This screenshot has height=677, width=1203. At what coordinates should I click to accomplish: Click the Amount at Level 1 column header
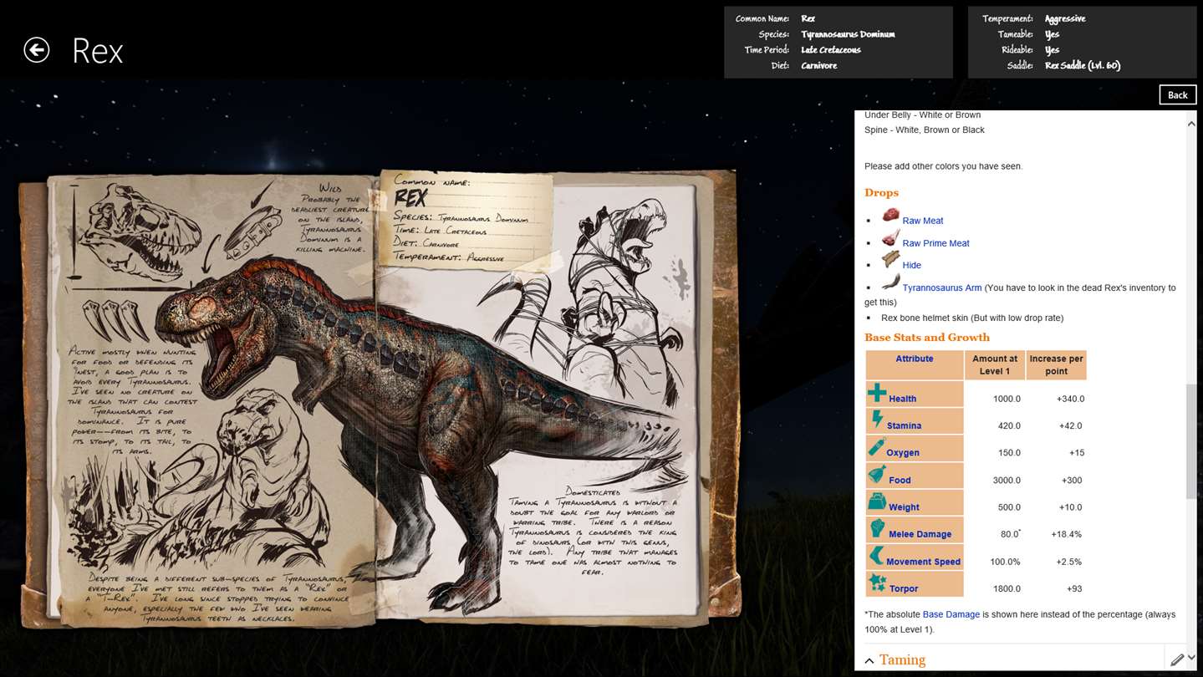point(995,364)
